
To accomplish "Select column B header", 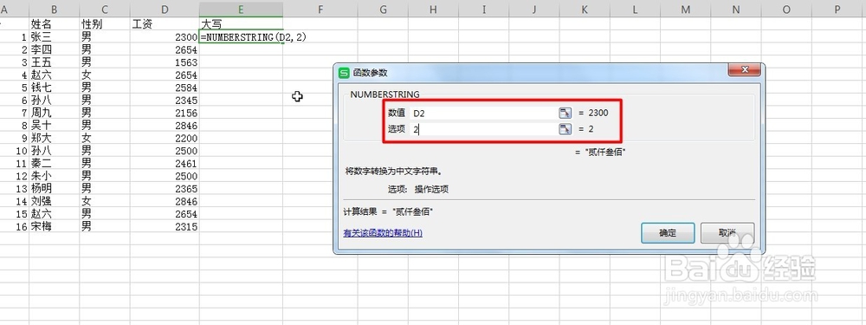I will (54, 9).
